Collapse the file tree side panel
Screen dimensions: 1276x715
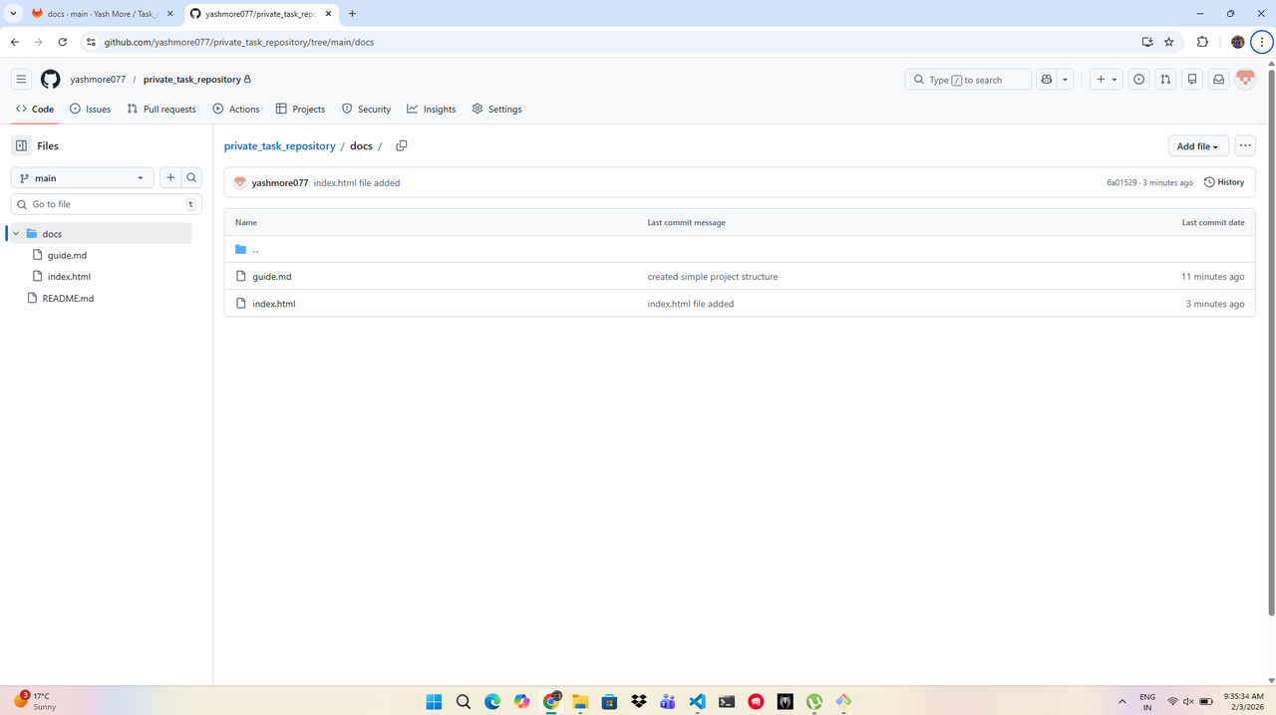(x=21, y=145)
